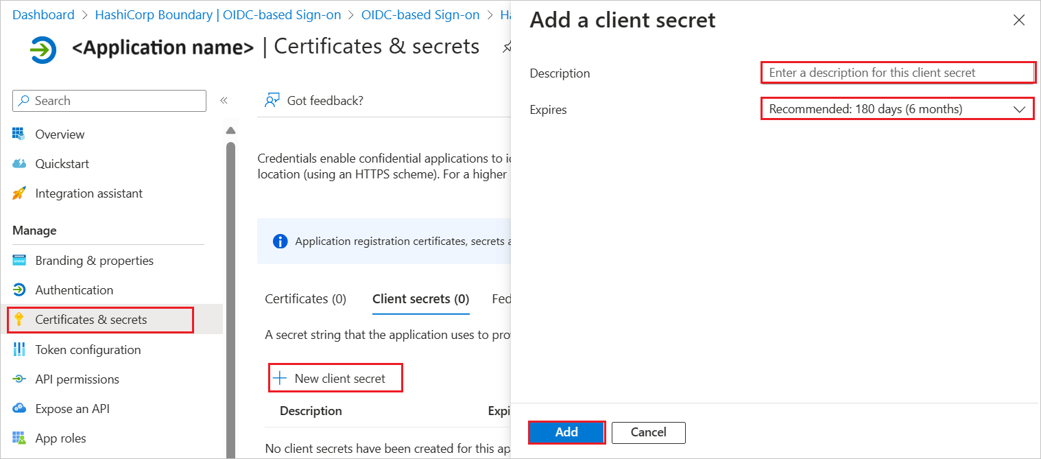
Task: Click Add to create the secret
Action: coord(566,432)
